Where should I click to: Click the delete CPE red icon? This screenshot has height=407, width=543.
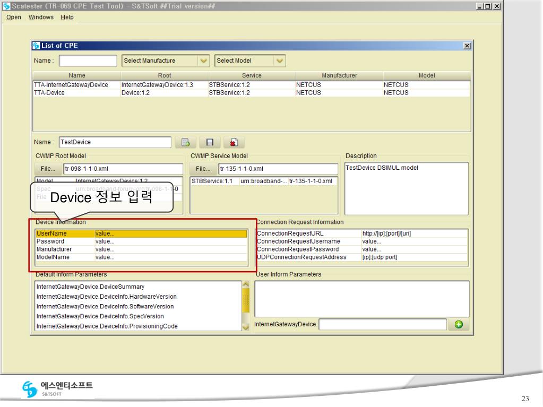234,142
